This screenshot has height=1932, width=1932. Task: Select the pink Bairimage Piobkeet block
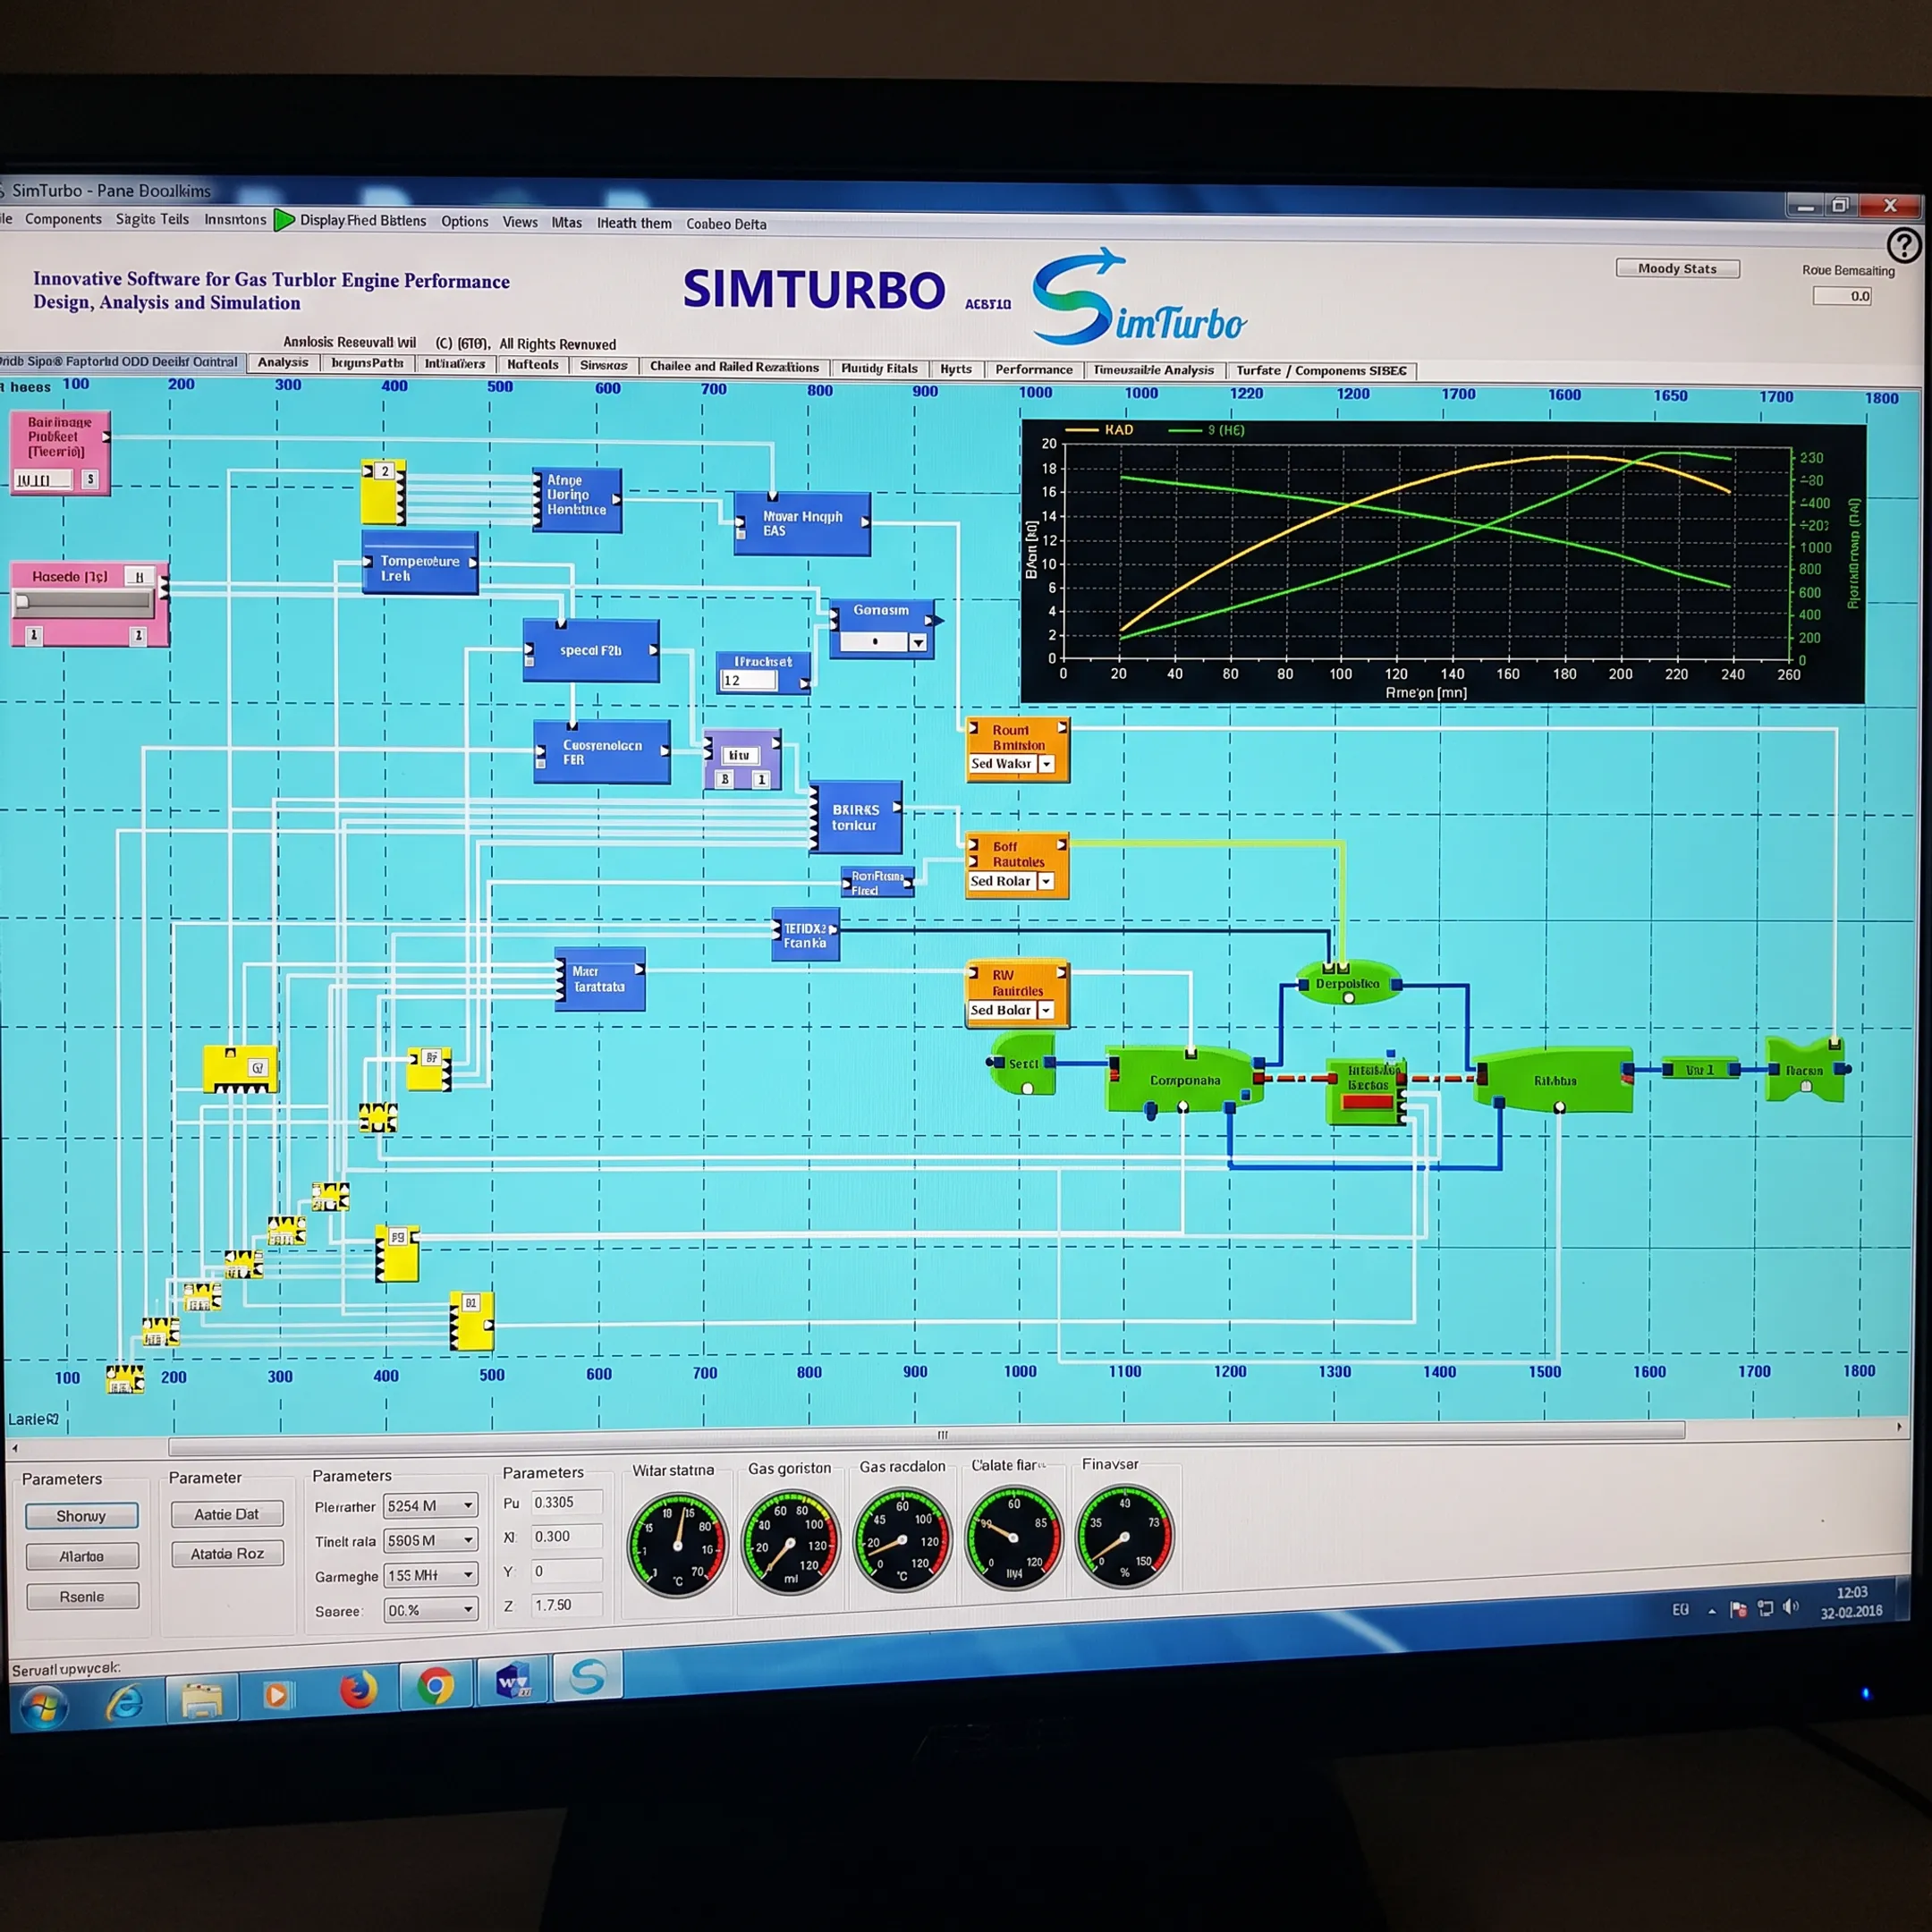60,453
